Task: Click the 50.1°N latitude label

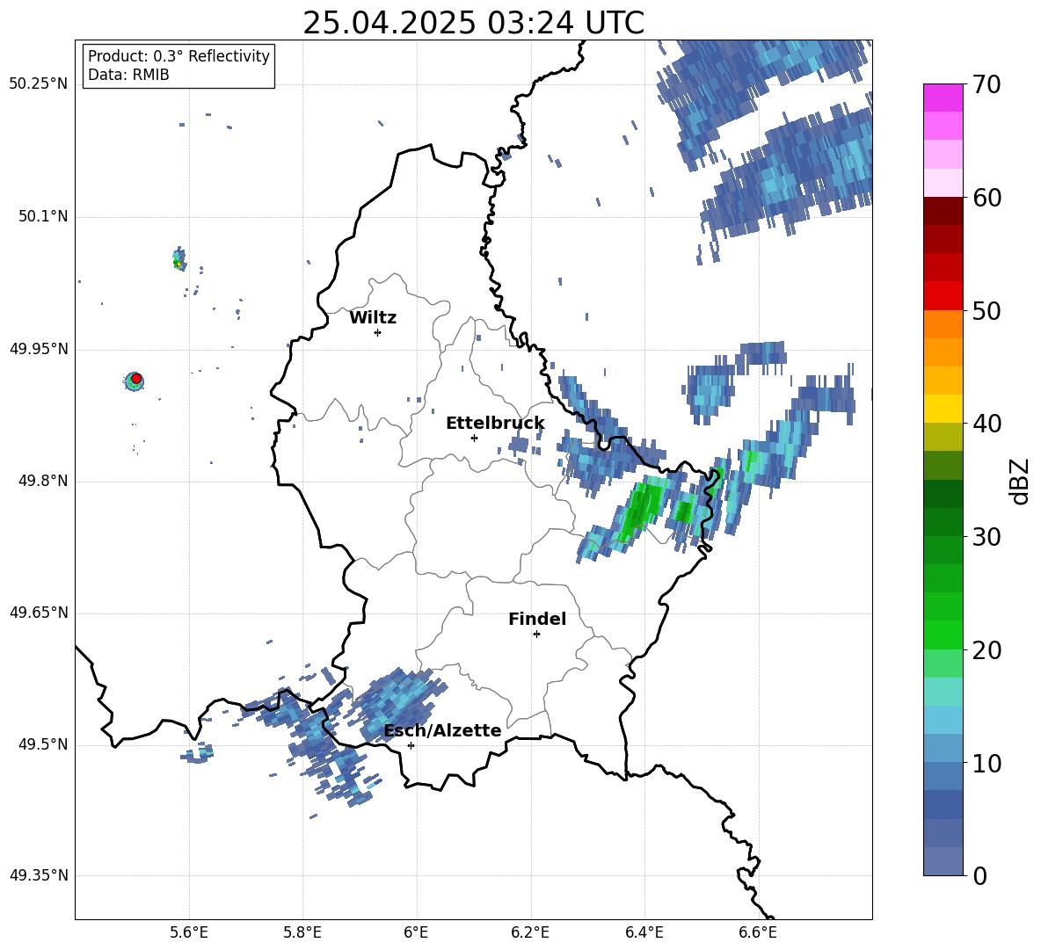Action: click(x=43, y=217)
